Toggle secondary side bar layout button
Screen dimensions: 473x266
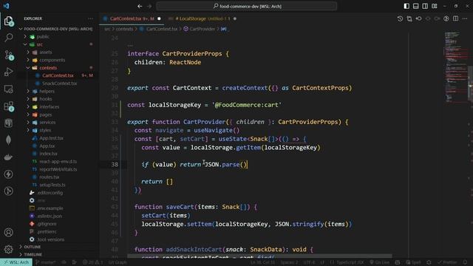click(425, 6)
